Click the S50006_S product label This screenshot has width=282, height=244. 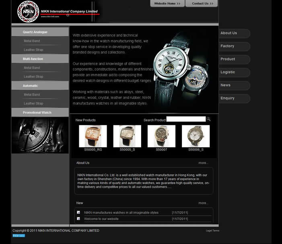[x=196, y=150]
